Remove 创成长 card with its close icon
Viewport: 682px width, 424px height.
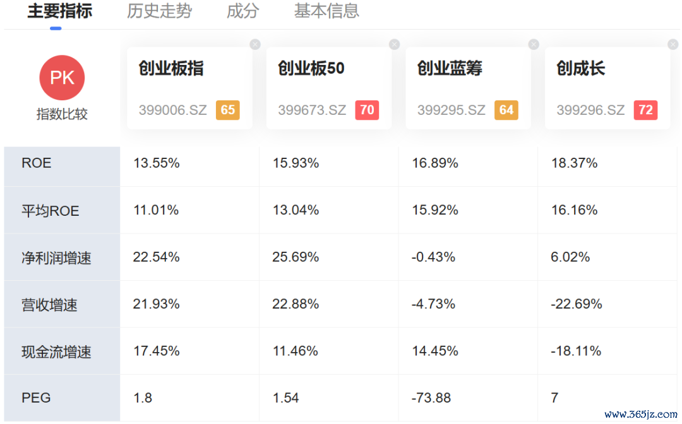(x=673, y=44)
